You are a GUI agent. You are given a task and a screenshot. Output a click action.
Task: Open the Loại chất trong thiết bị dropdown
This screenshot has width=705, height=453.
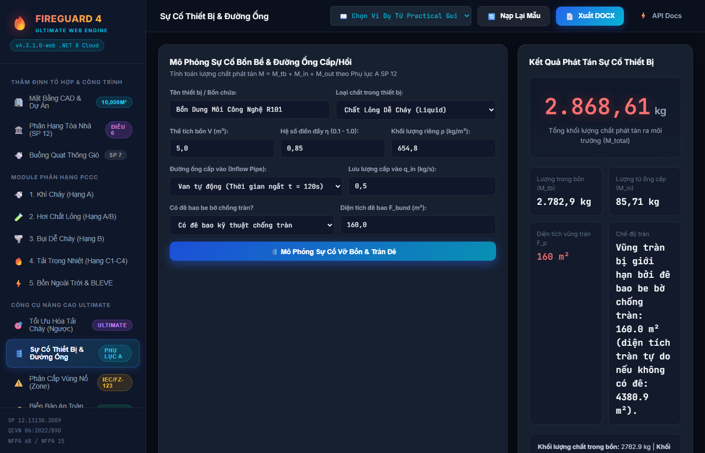pos(416,110)
